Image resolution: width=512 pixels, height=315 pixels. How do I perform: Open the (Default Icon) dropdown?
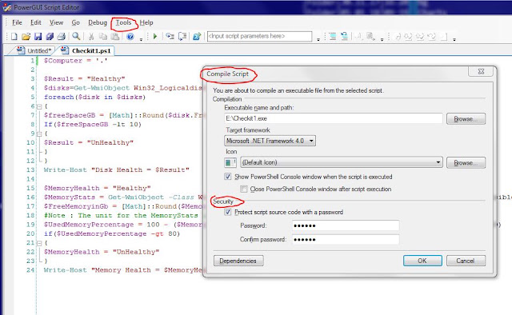(x=342, y=162)
